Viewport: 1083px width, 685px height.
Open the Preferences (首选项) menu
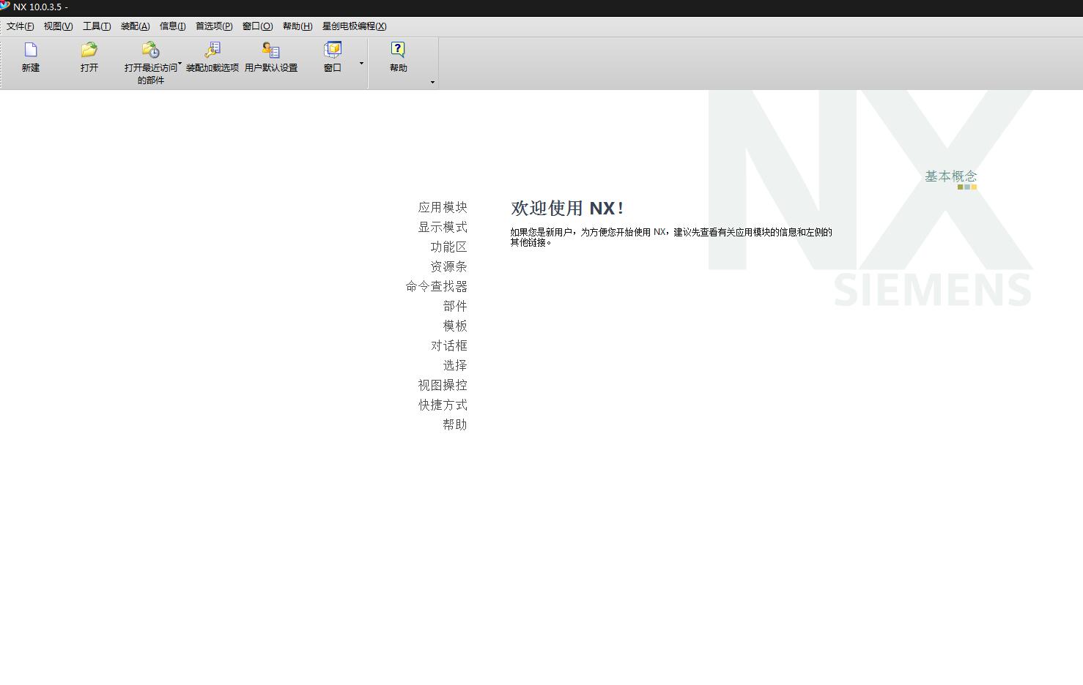point(214,26)
